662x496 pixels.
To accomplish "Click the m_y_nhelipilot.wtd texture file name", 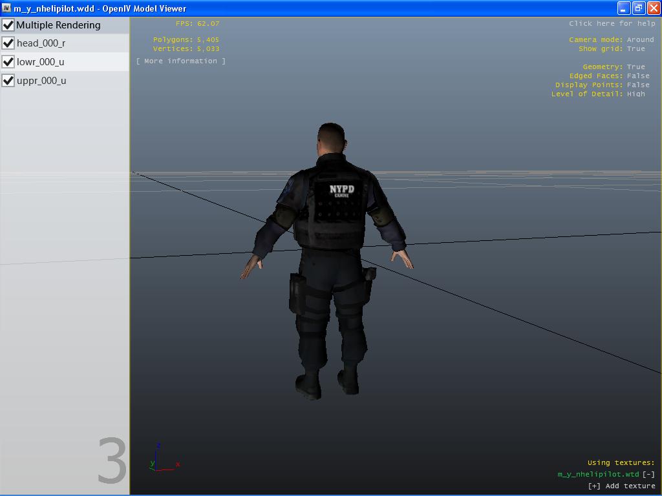I will (x=598, y=474).
